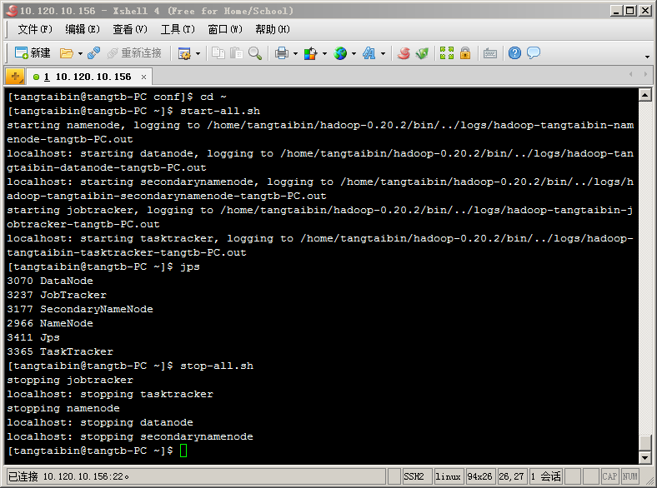Open the 编辑(E) Edit menu

coord(83,29)
